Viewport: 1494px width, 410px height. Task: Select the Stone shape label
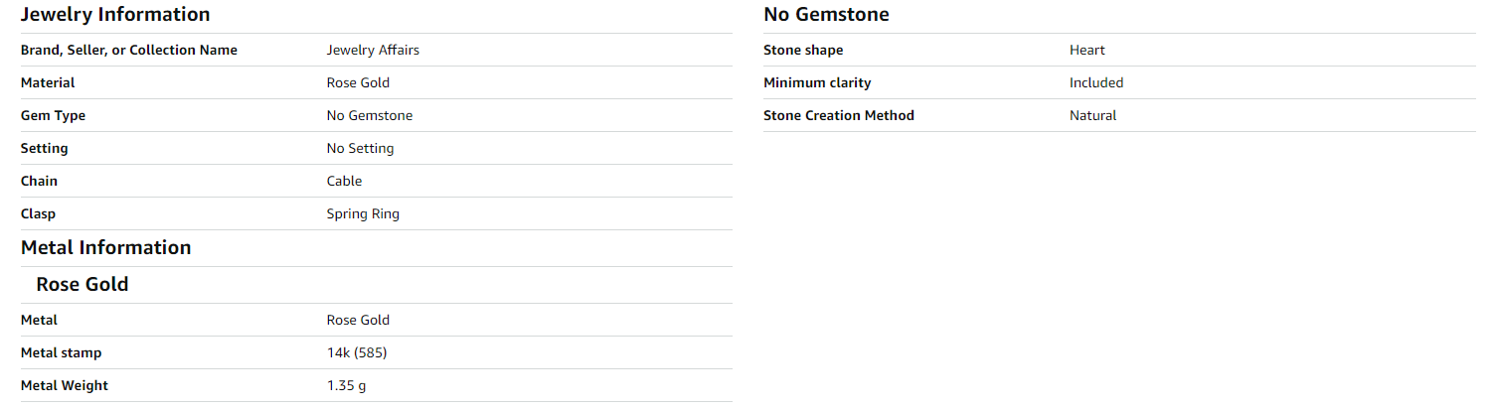coord(803,50)
